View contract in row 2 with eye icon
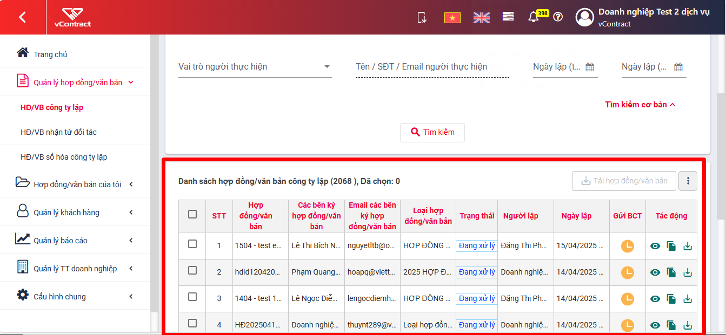726x335 pixels. click(655, 272)
